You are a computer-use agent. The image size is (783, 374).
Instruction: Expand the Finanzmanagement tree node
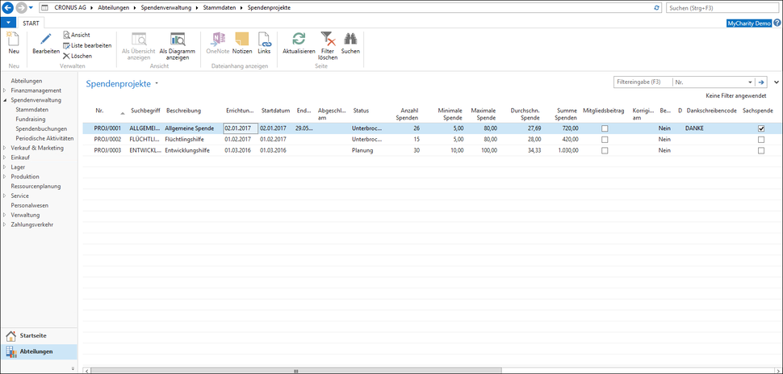point(5,90)
